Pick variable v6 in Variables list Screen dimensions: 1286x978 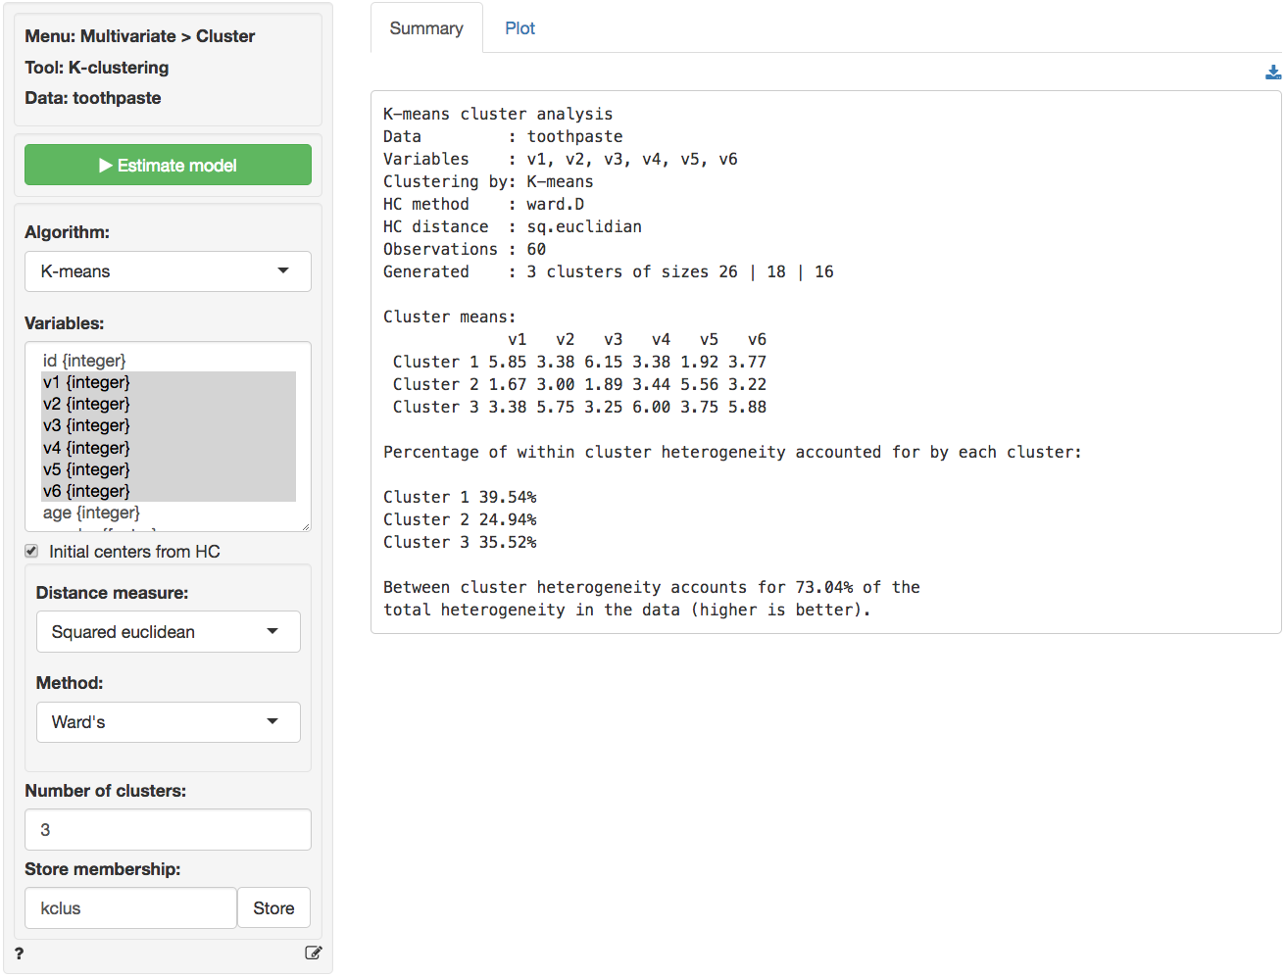(86, 491)
